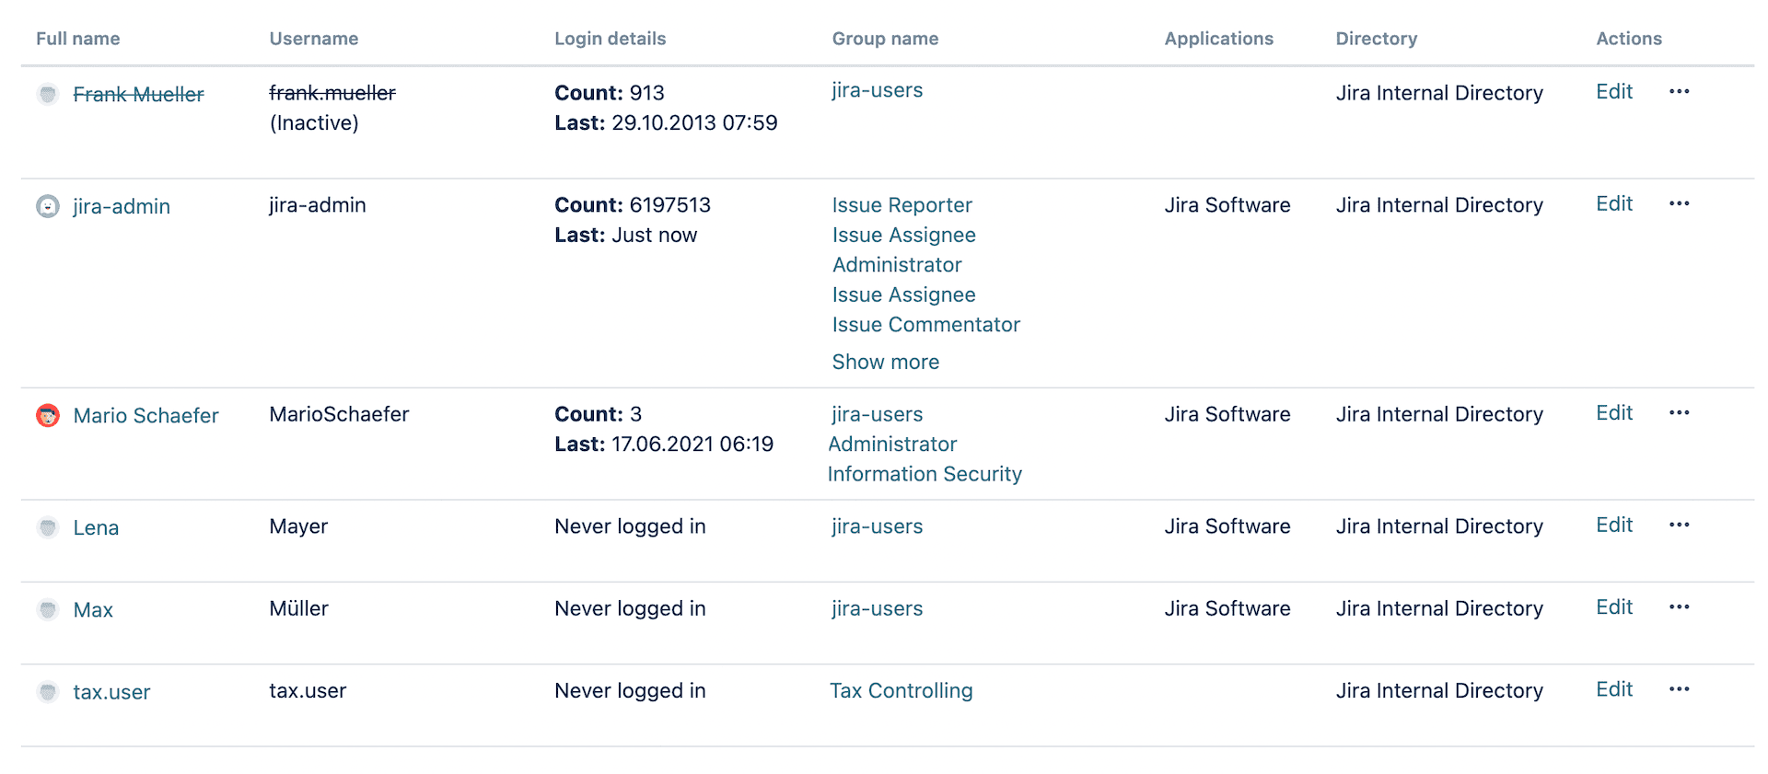The width and height of the screenshot is (1768, 774).
Task: Open Frank Mueller's user profile link
Action: coord(138,94)
